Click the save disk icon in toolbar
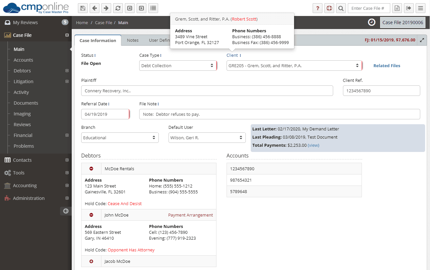Viewport: 430px width, 270px height. pyautogui.click(x=83, y=8)
